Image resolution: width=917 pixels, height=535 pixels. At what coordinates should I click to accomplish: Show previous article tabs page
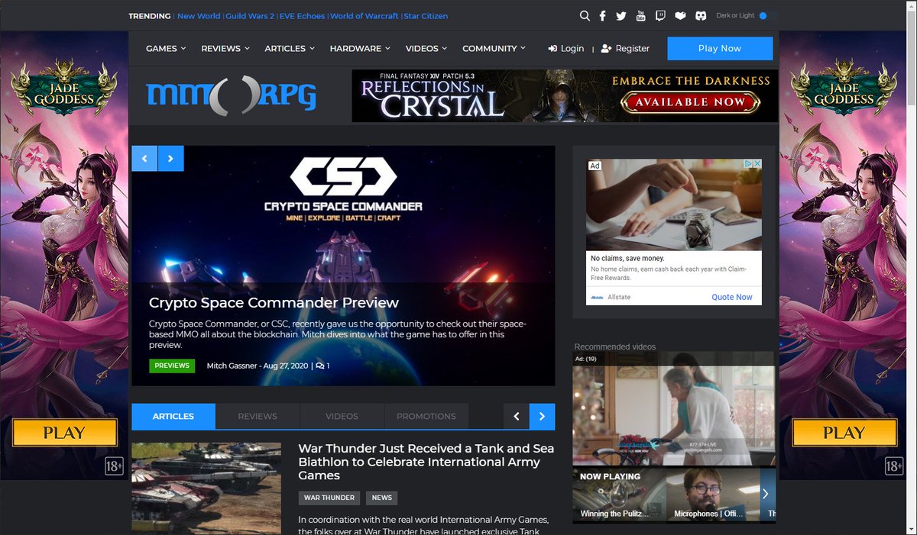[x=517, y=416]
